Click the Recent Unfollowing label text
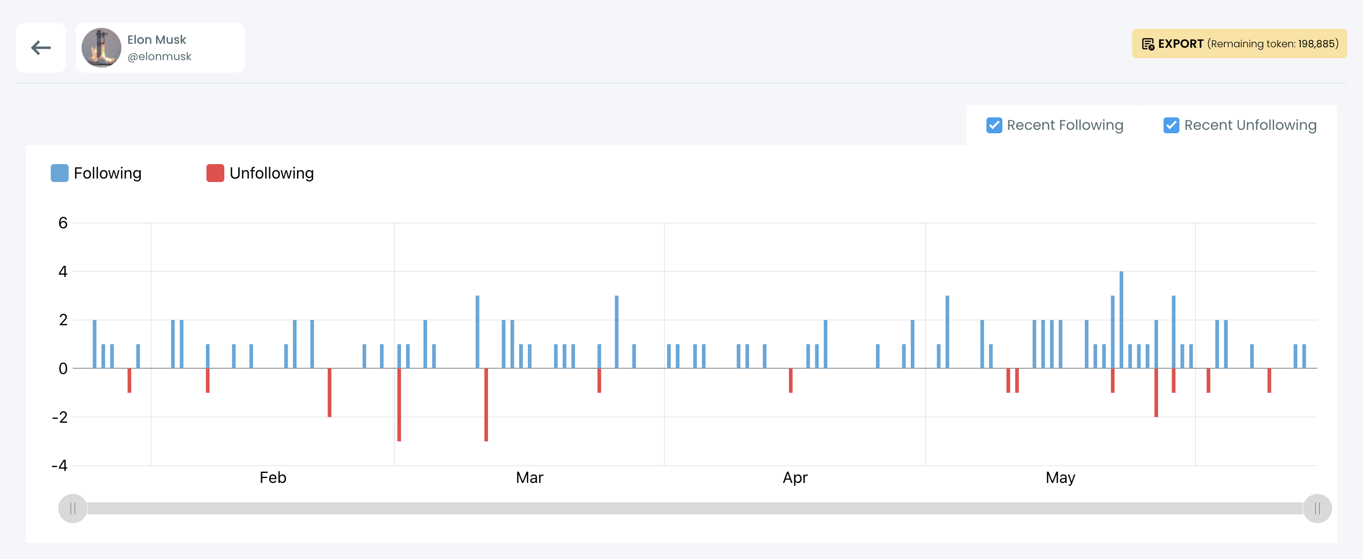Image resolution: width=1363 pixels, height=559 pixels. click(x=1250, y=125)
